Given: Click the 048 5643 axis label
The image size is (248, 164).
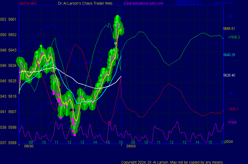Looking at the screenshot, I should 8,50.
